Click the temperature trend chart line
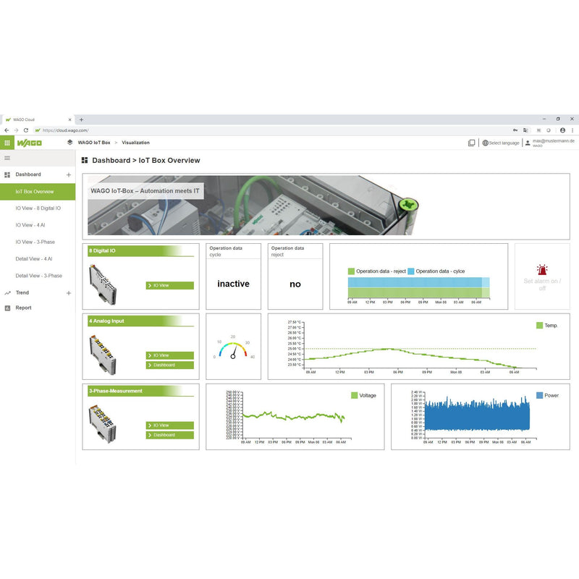Image resolution: width=579 pixels, height=579 pixels. 412,357
